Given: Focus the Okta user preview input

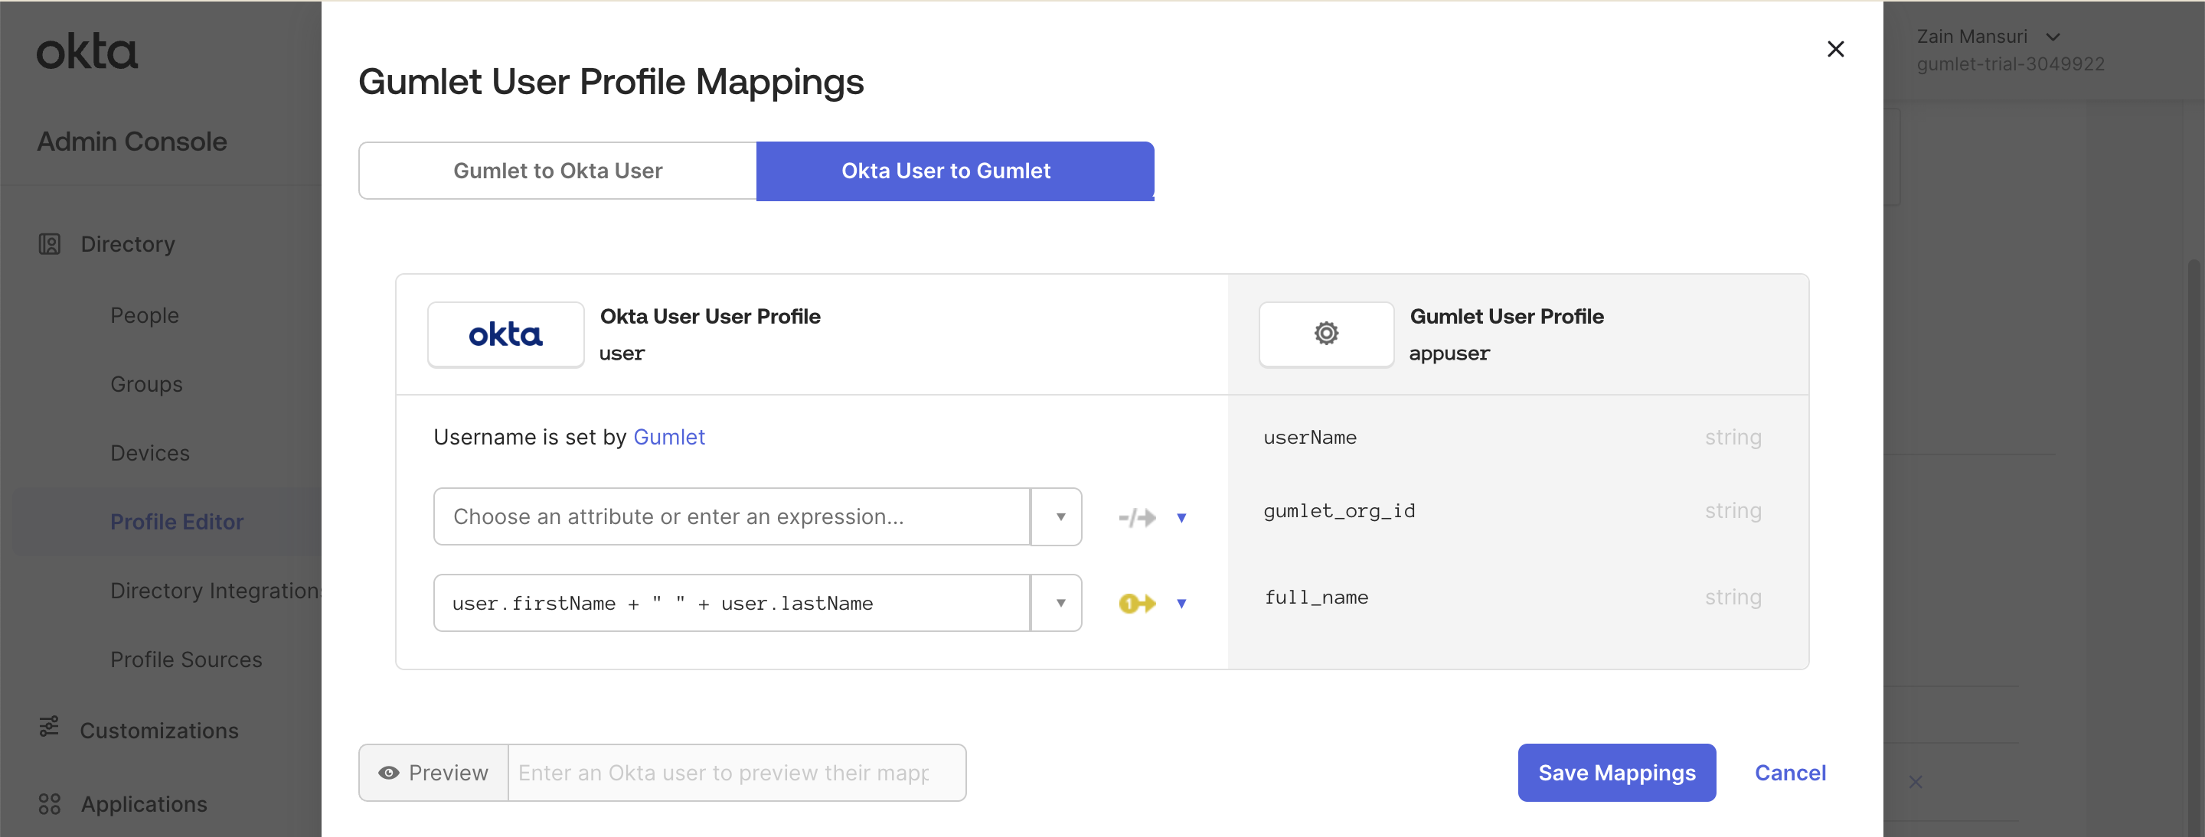Looking at the screenshot, I should click(737, 773).
